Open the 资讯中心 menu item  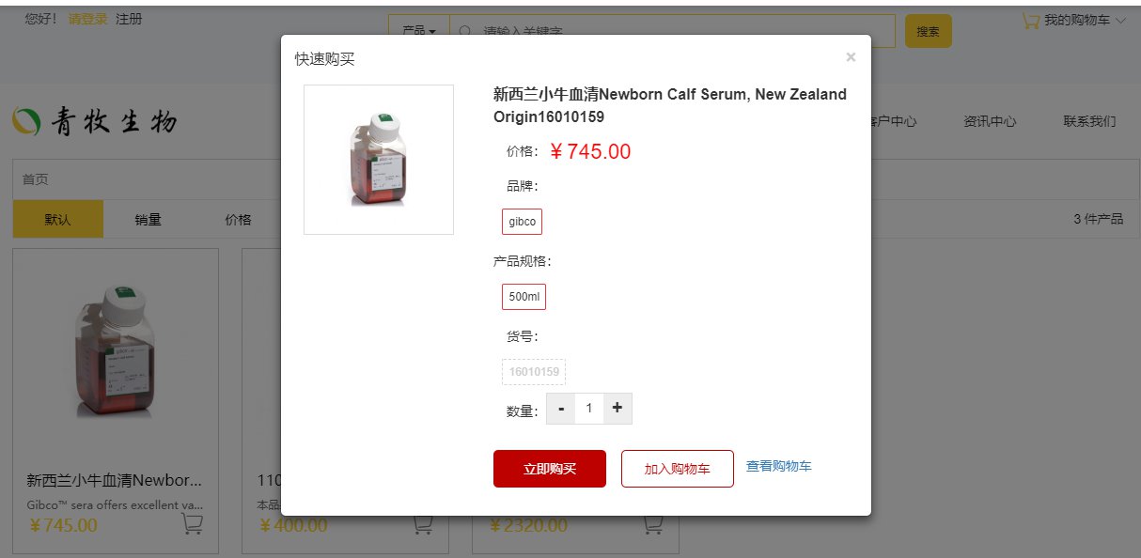point(990,121)
